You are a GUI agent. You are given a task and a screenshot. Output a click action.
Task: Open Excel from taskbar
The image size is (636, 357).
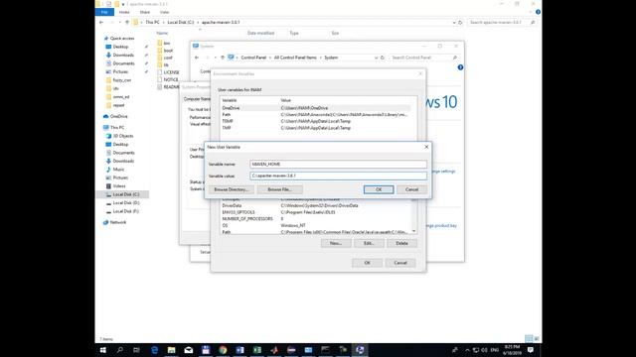(257, 350)
